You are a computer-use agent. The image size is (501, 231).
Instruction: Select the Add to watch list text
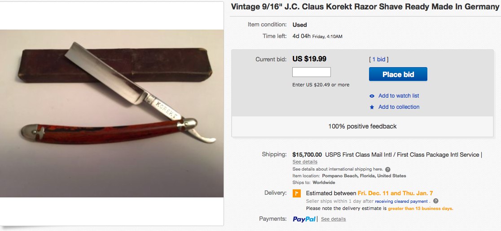(399, 96)
